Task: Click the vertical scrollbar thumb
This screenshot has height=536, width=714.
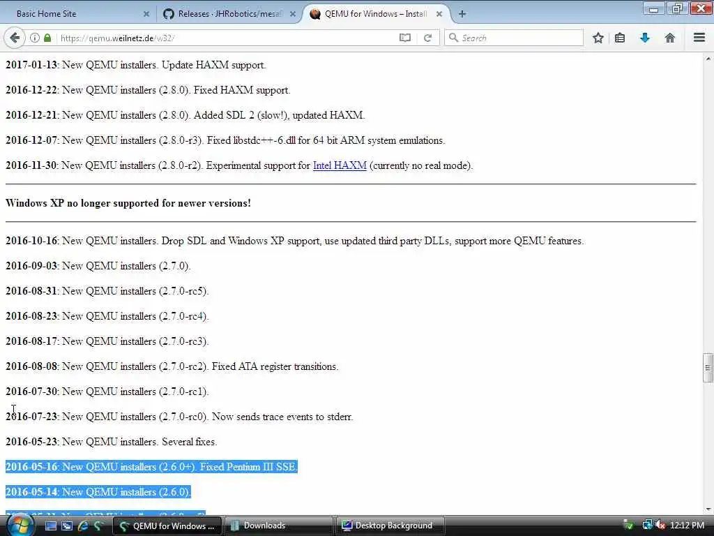Action: click(x=708, y=367)
